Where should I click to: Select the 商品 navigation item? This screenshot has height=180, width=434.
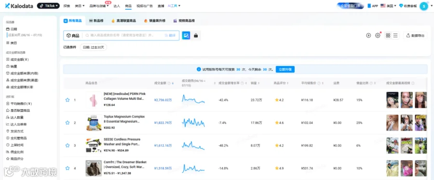128,6
